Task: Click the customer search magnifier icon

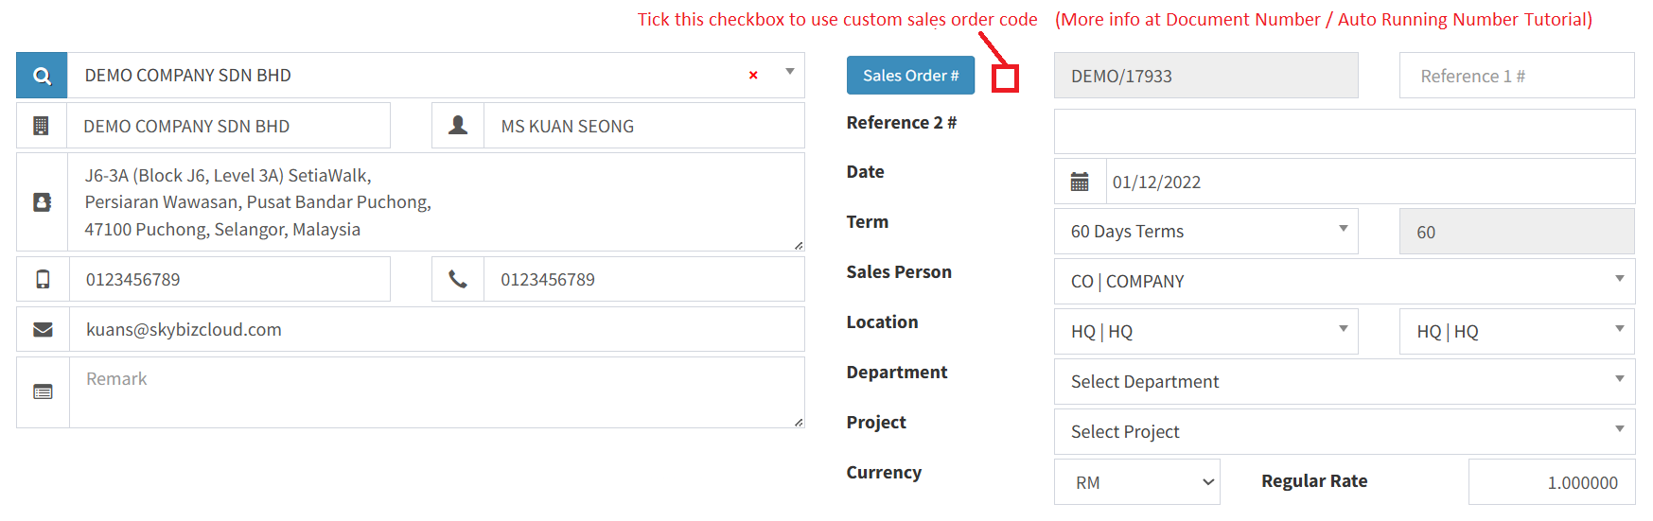Action: [x=42, y=76]
